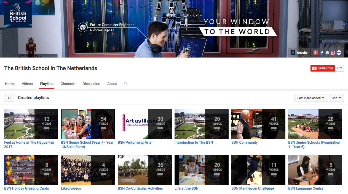This screenshot has width=348, height=194.
Task: Click the globe icon link in the banner
Action: [327, 53]
